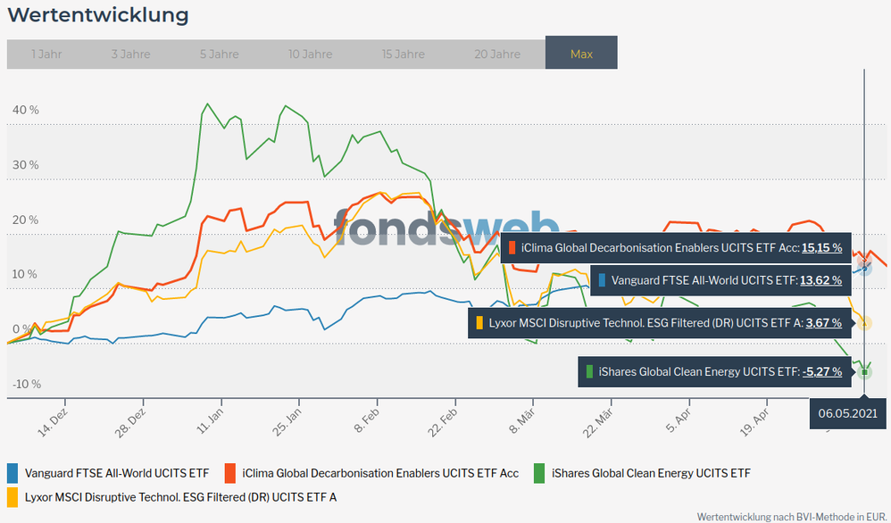
Task: Switch to the 3 Jahre tab
Action: tap(130, 54)
